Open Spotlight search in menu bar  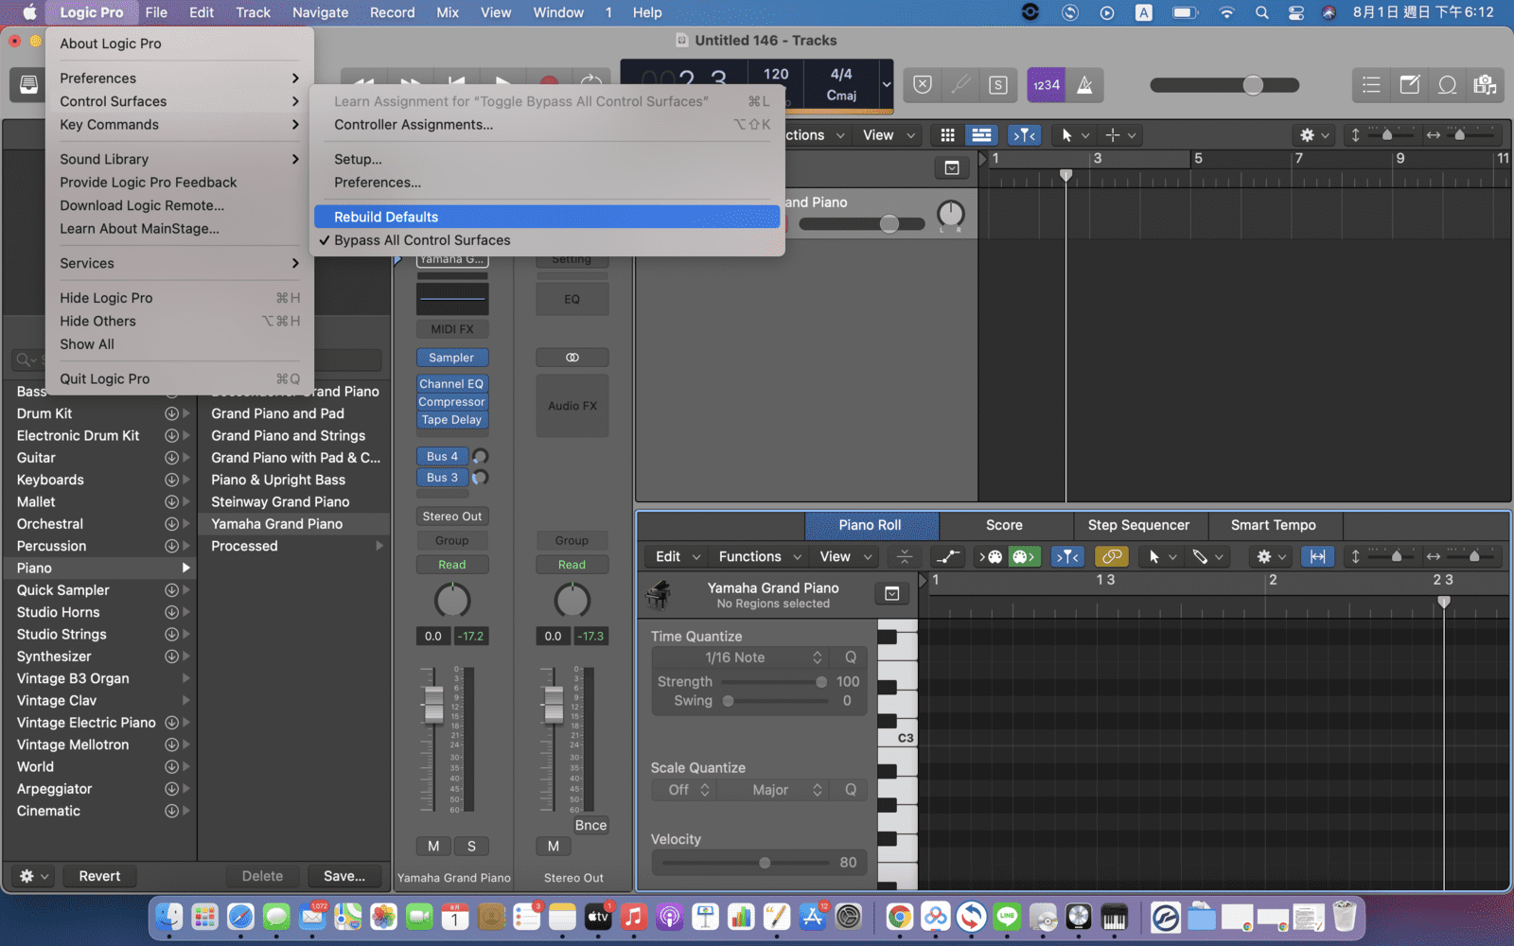(1261, 12)
